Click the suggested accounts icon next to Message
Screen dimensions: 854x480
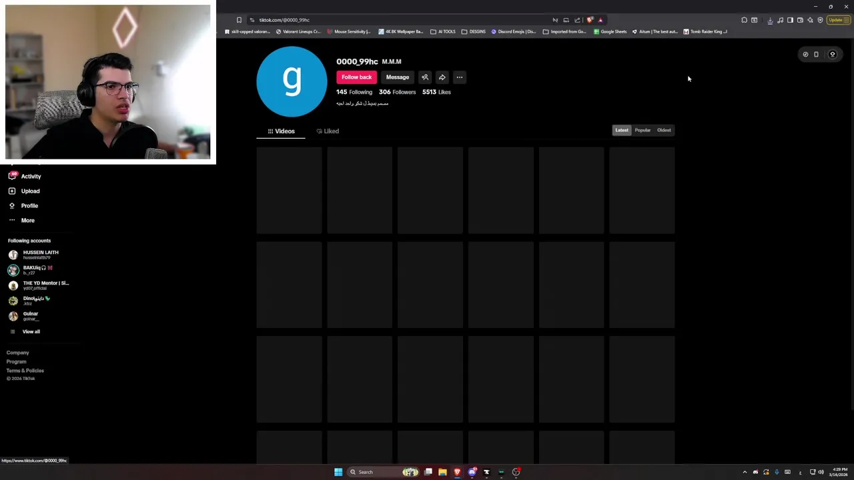[x=425, y=77]
